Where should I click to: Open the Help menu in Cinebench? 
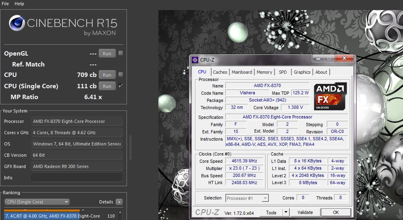click(19, 4)
